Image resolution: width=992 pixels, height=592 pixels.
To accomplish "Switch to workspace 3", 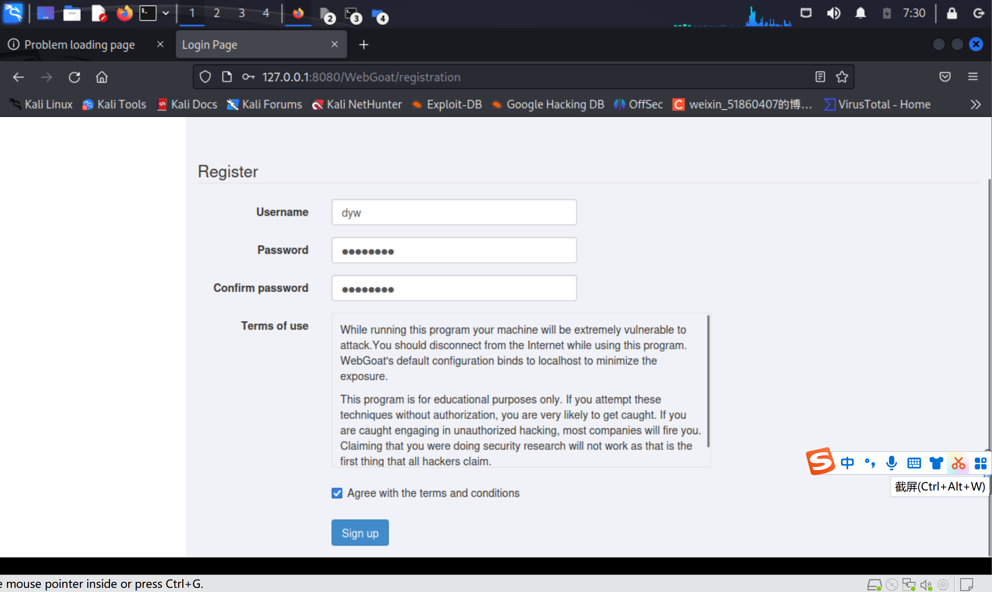I will [x=241, y=13].
